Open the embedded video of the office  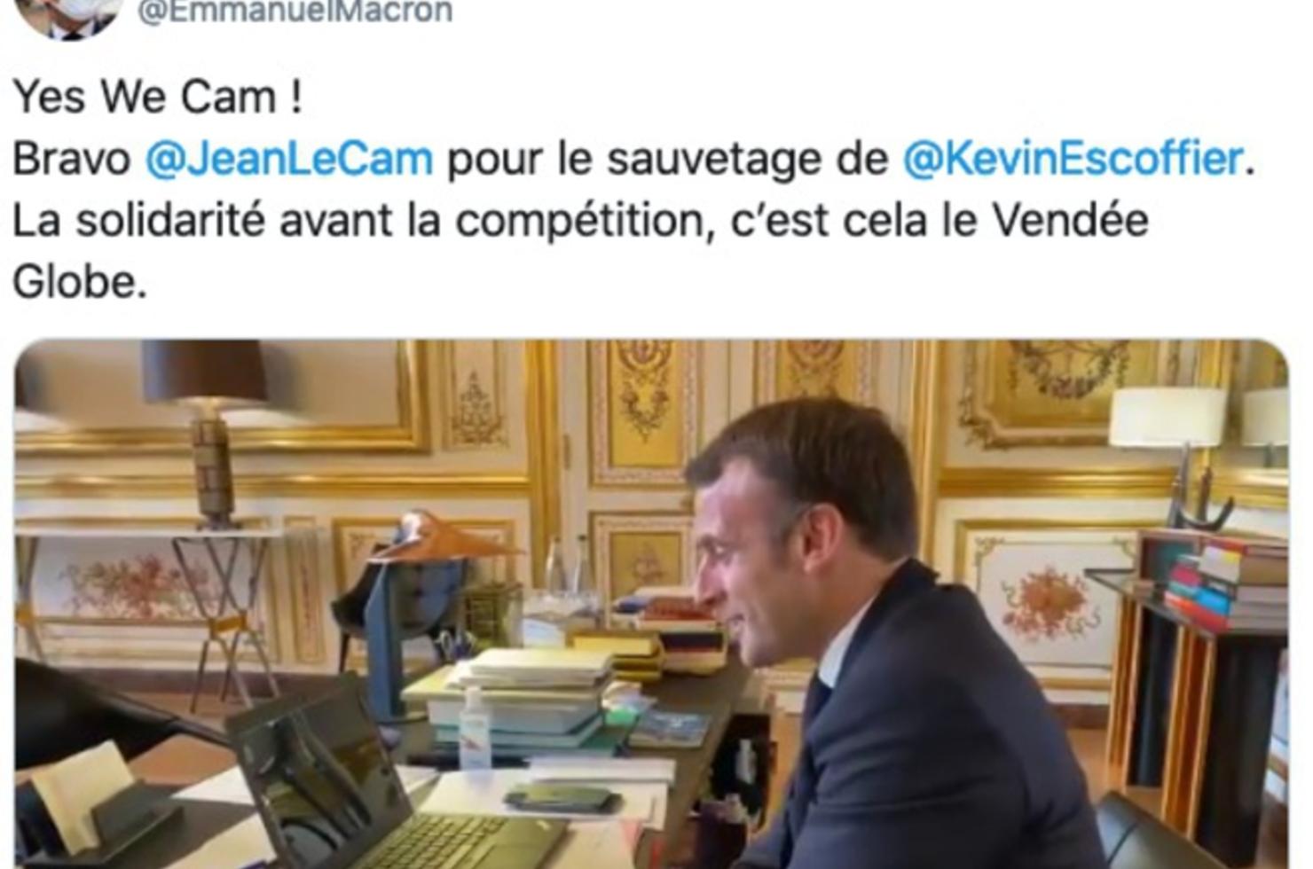coord(652,605)
